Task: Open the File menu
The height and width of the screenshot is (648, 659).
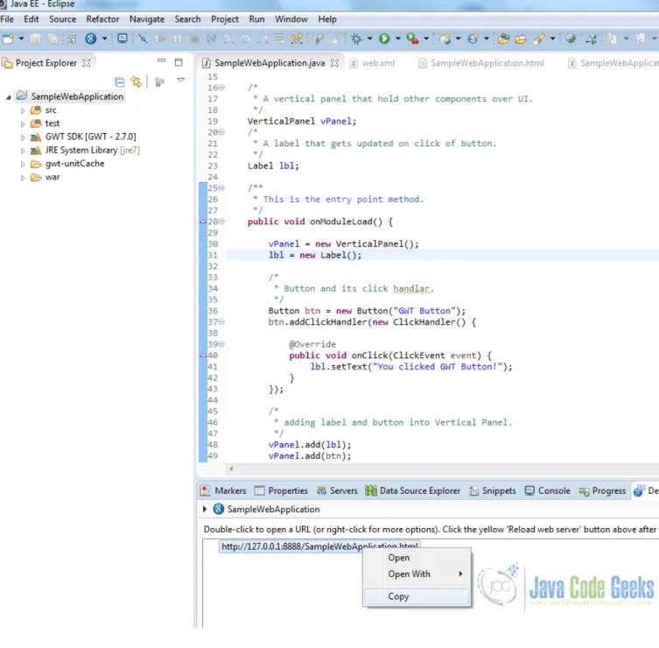Action: [x=7, y=19]
